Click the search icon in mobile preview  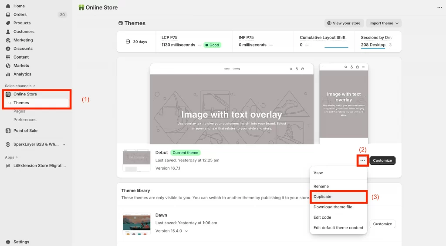(345, 67)
